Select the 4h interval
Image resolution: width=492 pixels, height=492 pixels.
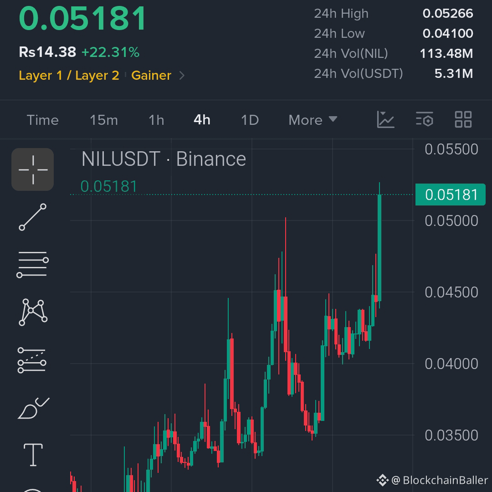tap(202, 120)
